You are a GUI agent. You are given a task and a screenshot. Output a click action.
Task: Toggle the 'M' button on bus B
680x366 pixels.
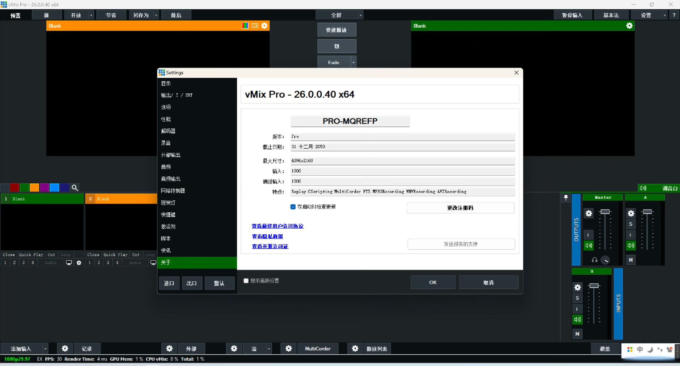tap(577, 334)
